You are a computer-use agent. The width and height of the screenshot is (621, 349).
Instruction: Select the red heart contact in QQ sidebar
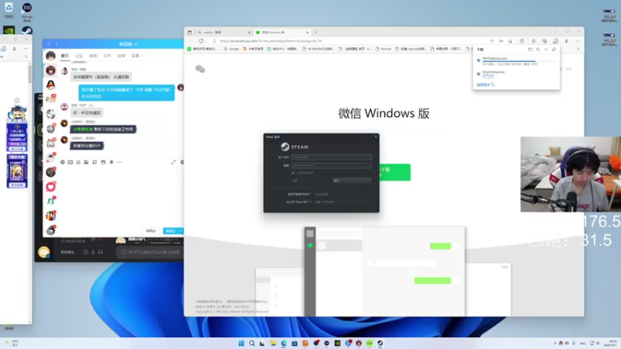(x=50, y=187)
